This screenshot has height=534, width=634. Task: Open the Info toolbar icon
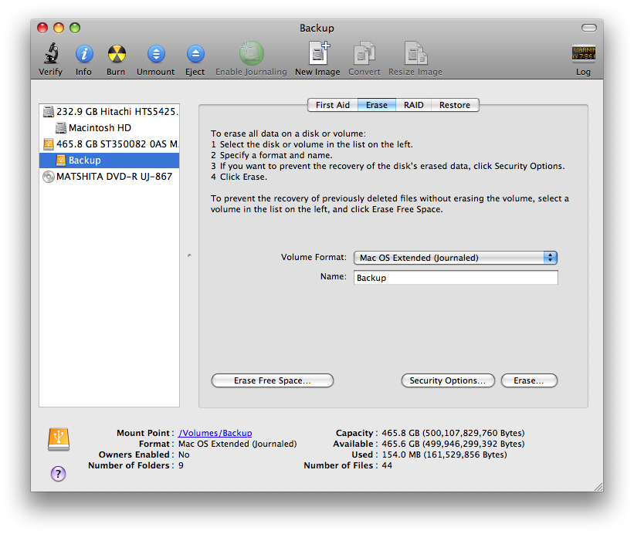[x=83, y=54]
